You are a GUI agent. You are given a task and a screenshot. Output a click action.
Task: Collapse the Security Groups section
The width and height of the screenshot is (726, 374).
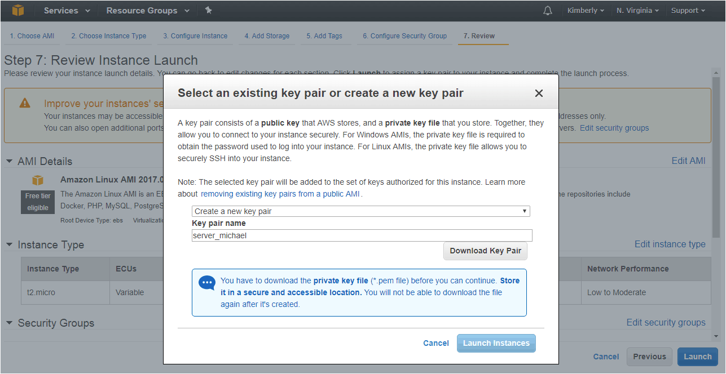(x=9, y=323)
